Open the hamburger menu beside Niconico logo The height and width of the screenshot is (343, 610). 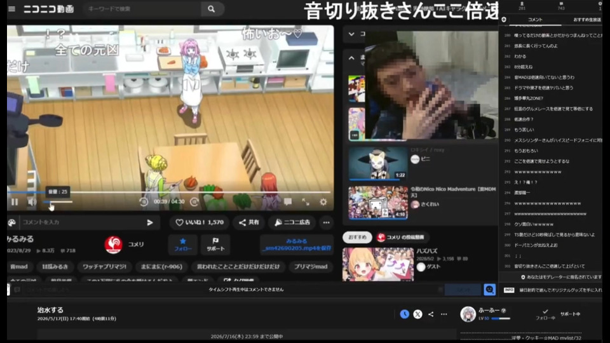click(x=11, y=8)
